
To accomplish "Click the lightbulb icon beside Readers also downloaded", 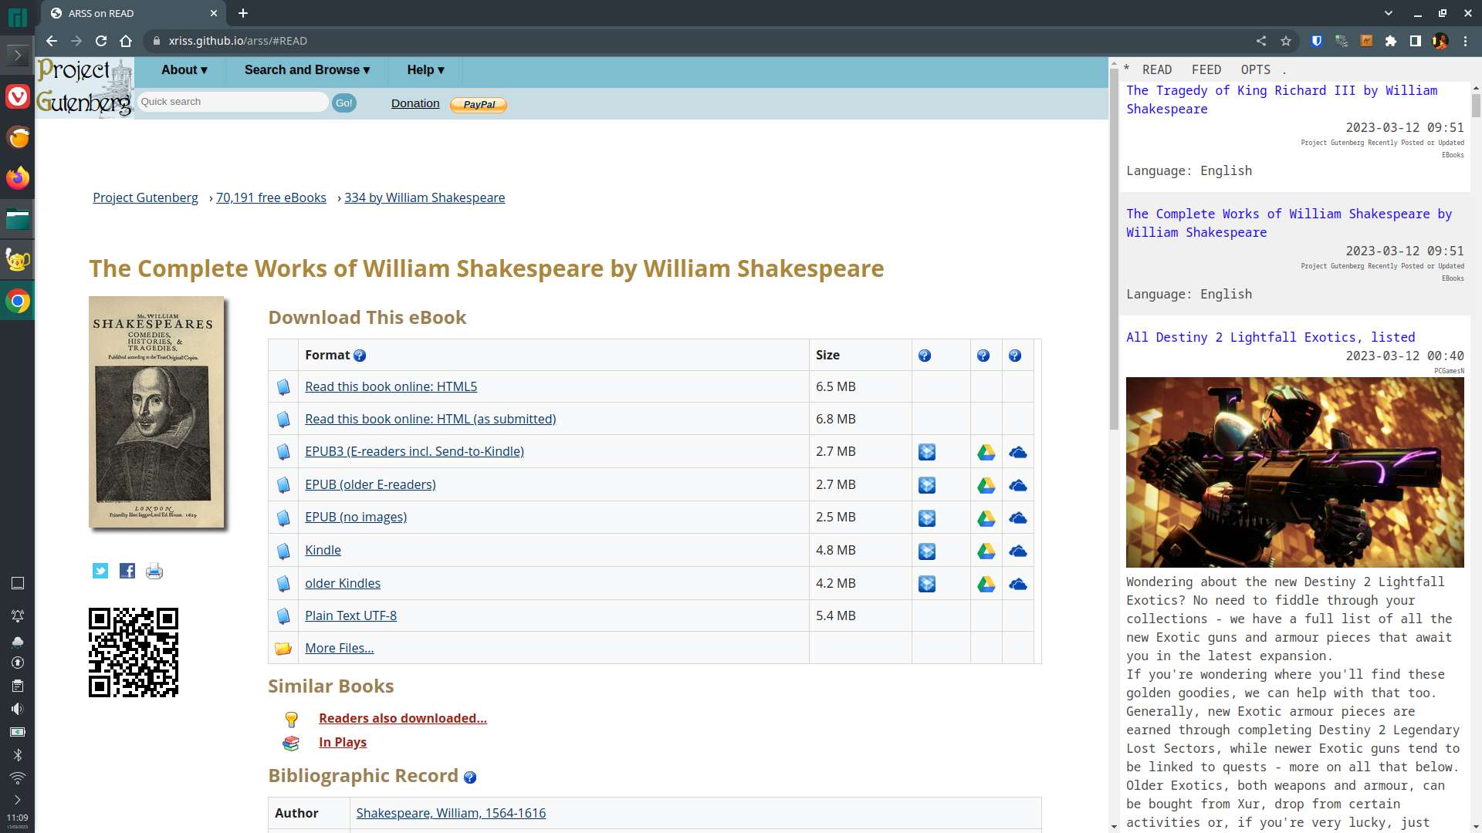I will pyautogui.click(x=292, y=719).
